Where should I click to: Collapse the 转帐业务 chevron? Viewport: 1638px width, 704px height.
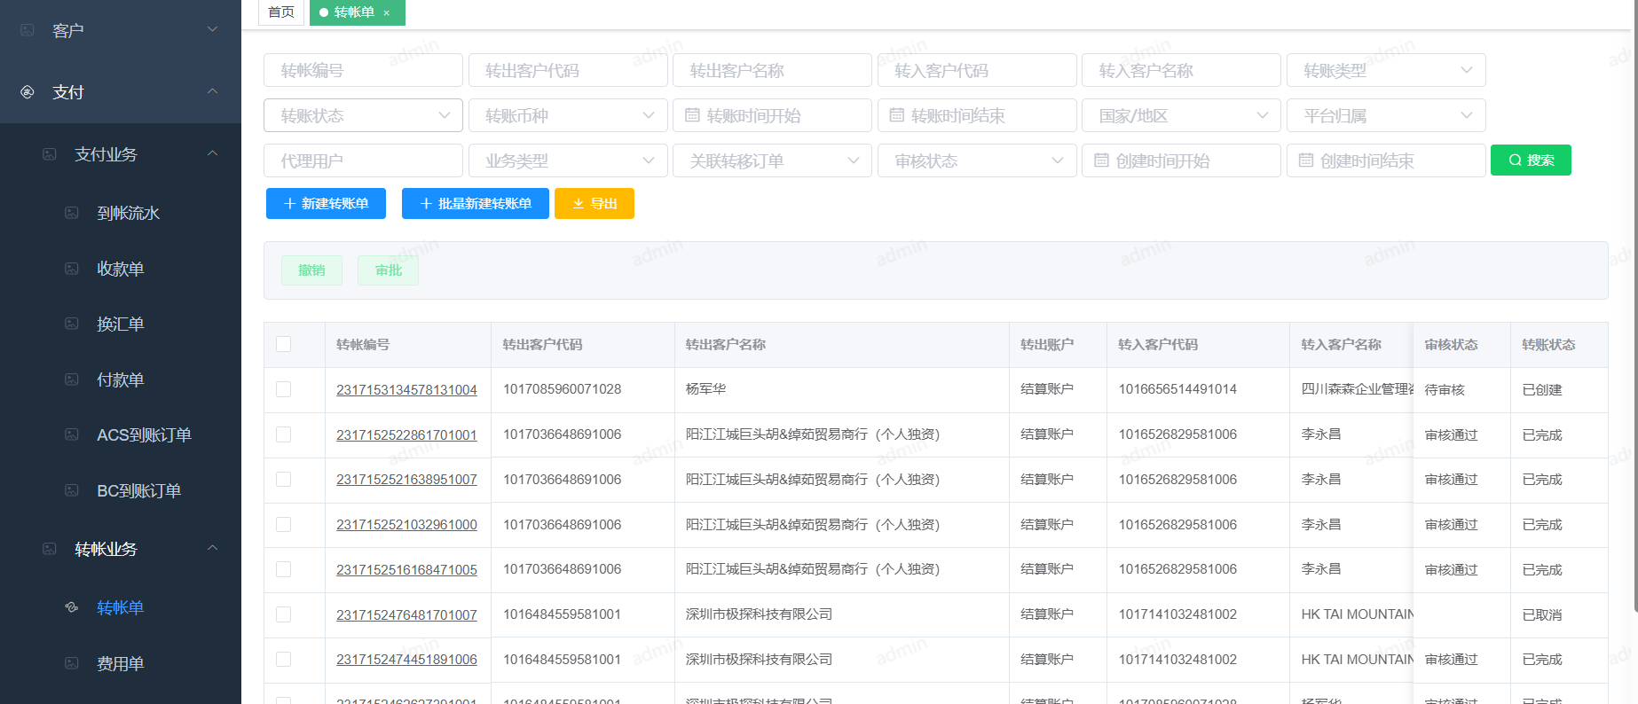[x=212, y=548]
